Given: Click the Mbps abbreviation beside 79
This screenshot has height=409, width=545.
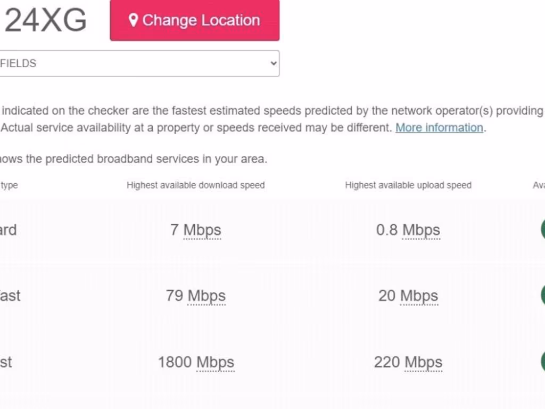Looking at the screenshot, I should (207, 296).
